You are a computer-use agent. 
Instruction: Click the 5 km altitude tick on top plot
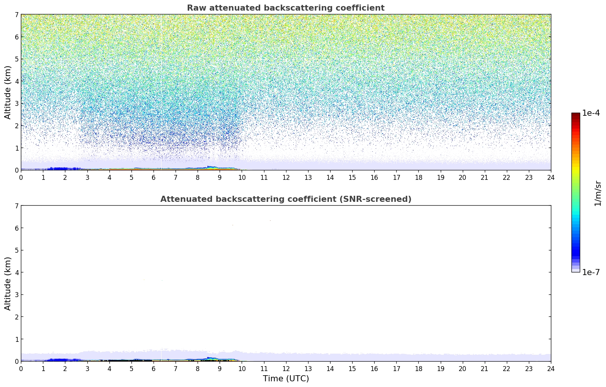click(16, 59)
